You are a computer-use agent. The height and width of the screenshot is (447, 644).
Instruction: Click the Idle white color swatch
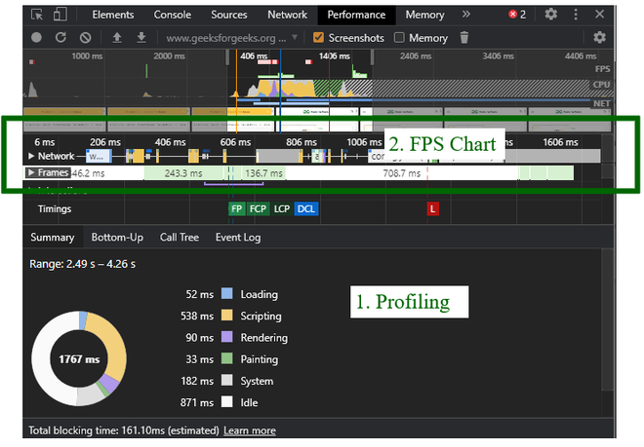pyautogui.click(x=227, y=402)
